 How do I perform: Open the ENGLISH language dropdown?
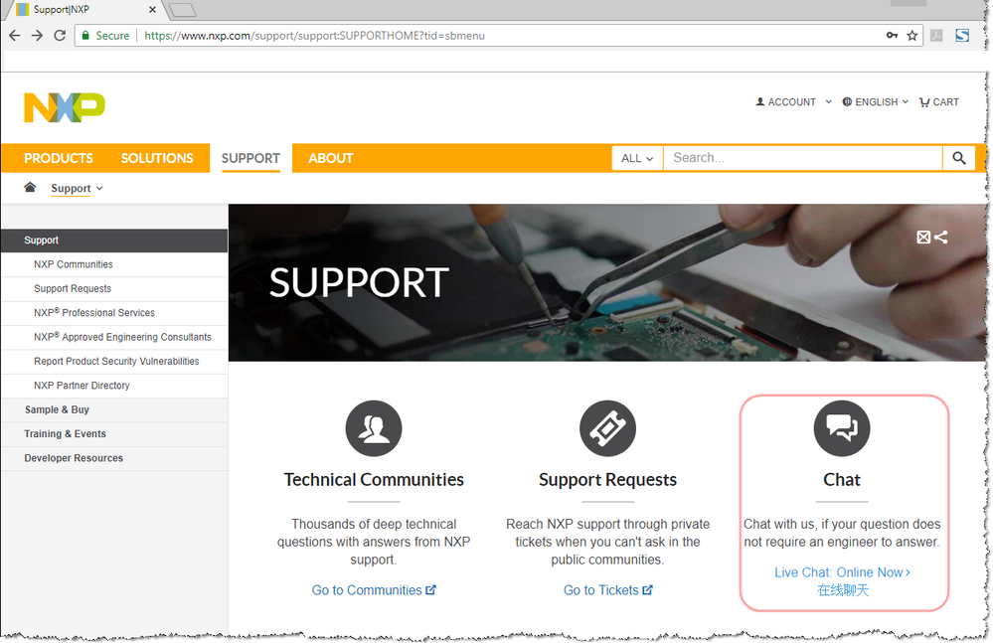pos(875,102)
